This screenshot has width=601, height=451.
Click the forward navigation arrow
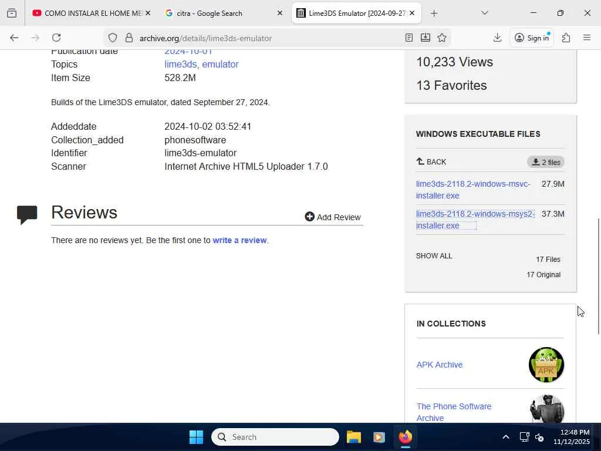[x=35, y=38]
